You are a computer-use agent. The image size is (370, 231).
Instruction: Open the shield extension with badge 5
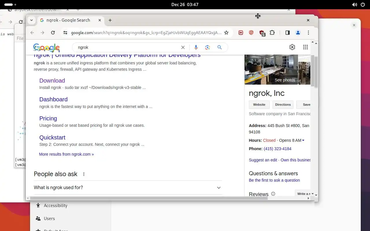click(262, 33)
